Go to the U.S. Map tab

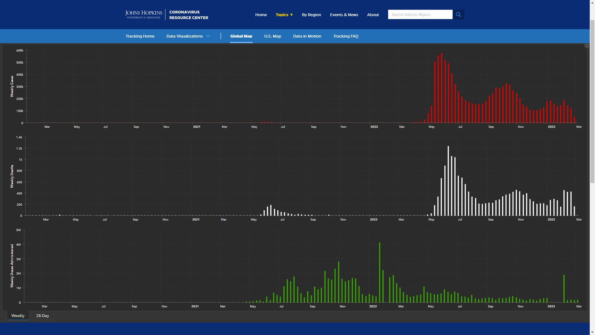[x=272, y=36]
